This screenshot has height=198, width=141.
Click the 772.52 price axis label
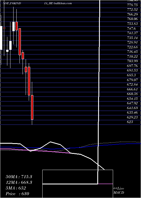point(132,10)
